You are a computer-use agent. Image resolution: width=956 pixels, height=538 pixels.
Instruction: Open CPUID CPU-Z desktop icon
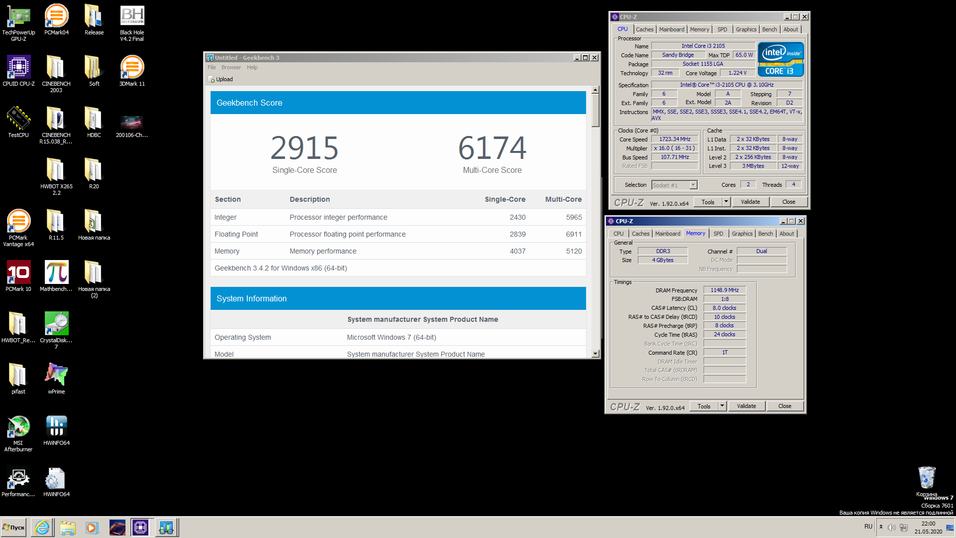pos(18,71)
